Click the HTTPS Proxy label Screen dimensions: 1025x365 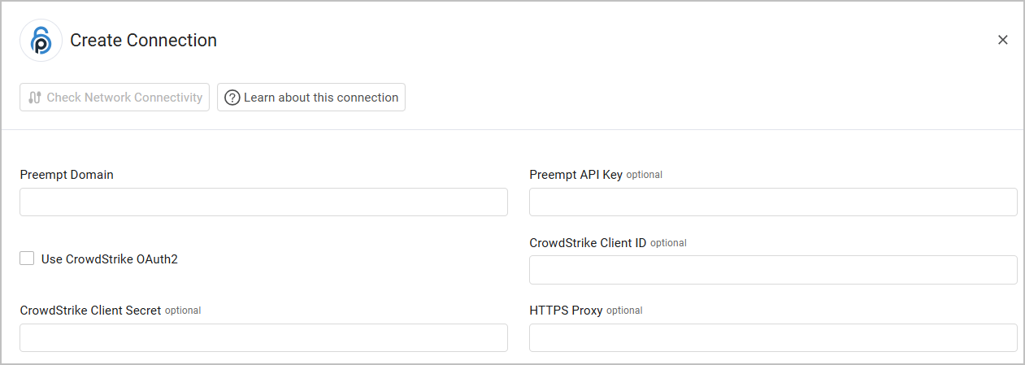[566, 311]
